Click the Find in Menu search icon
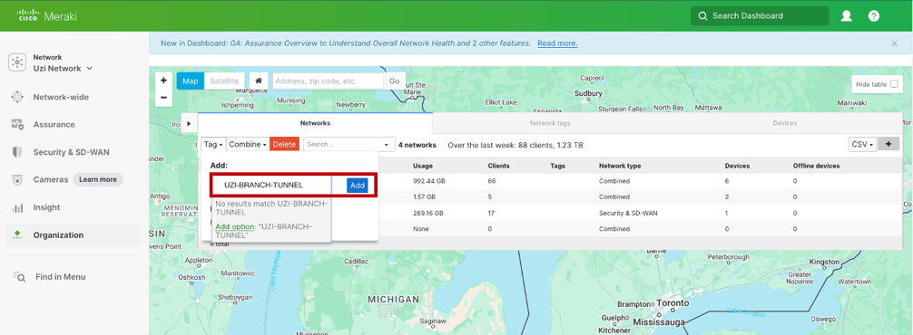 [19, 277]
